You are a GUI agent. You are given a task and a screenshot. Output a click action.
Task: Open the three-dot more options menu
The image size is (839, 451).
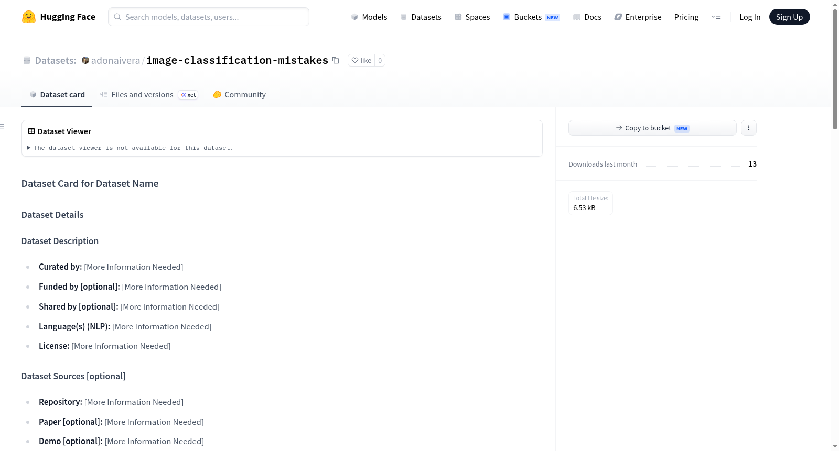coord(749,128)
